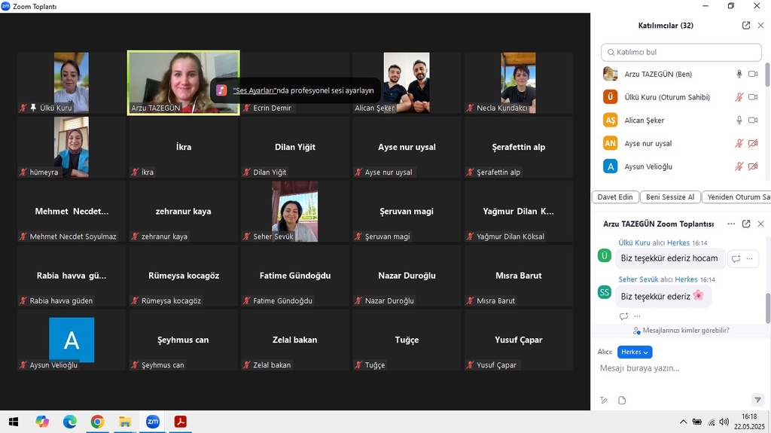Click the send message arrow icon

coord(757,400)
